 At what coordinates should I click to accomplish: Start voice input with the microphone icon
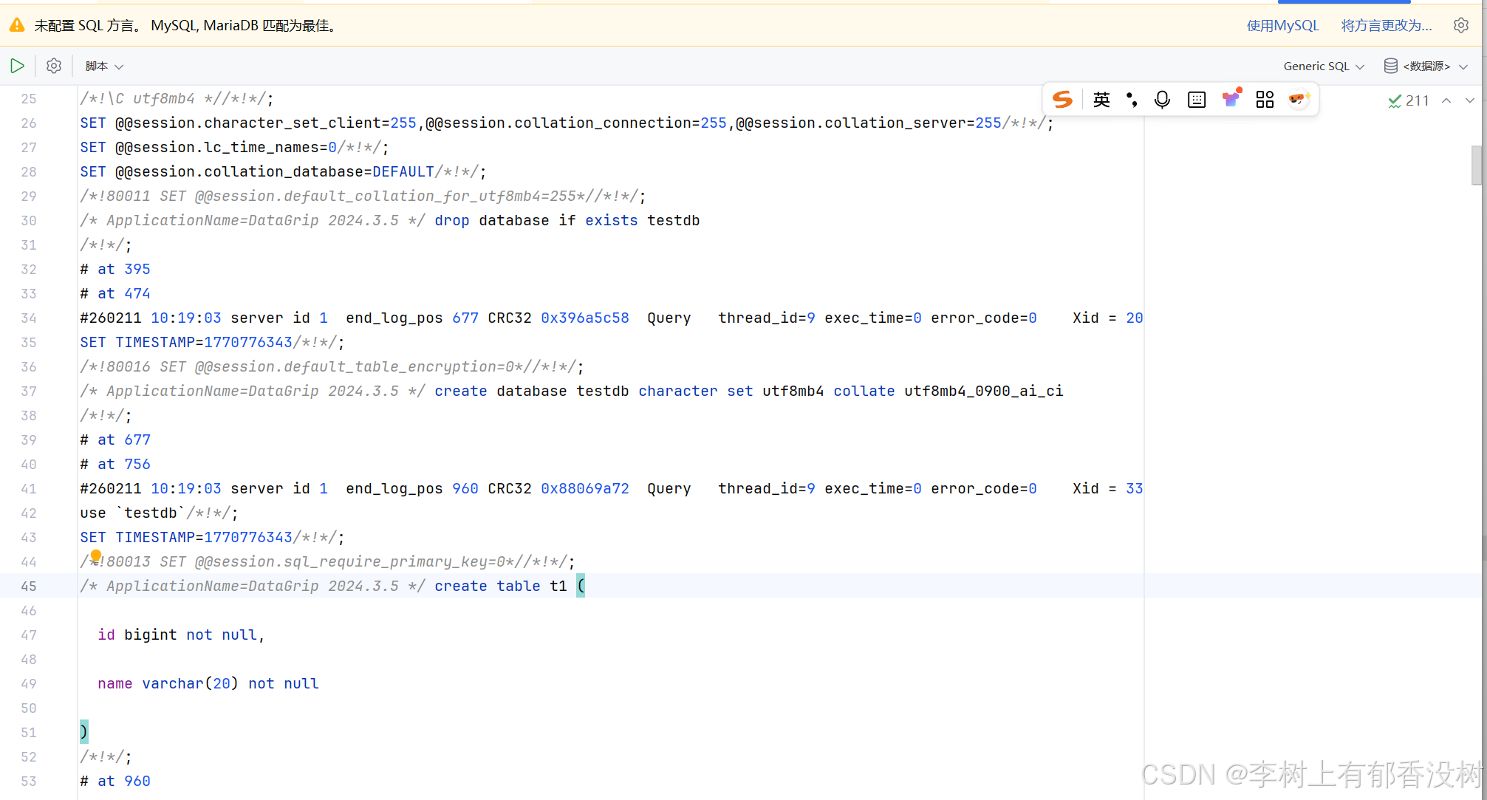[1162, 100]
